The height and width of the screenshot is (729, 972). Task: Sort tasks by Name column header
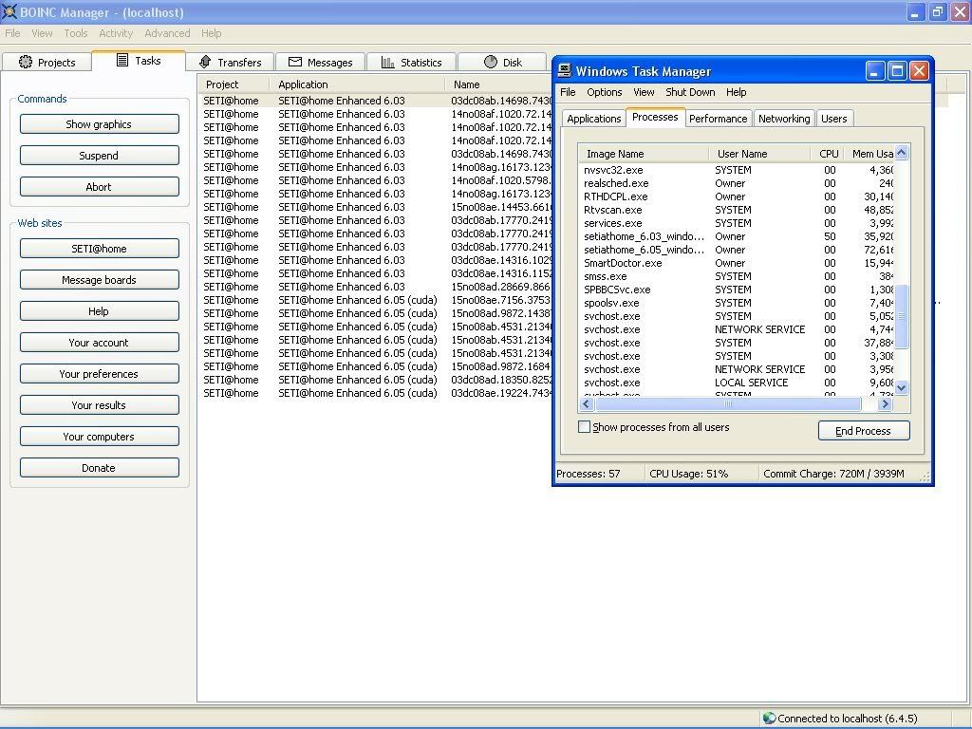(498, 84)
